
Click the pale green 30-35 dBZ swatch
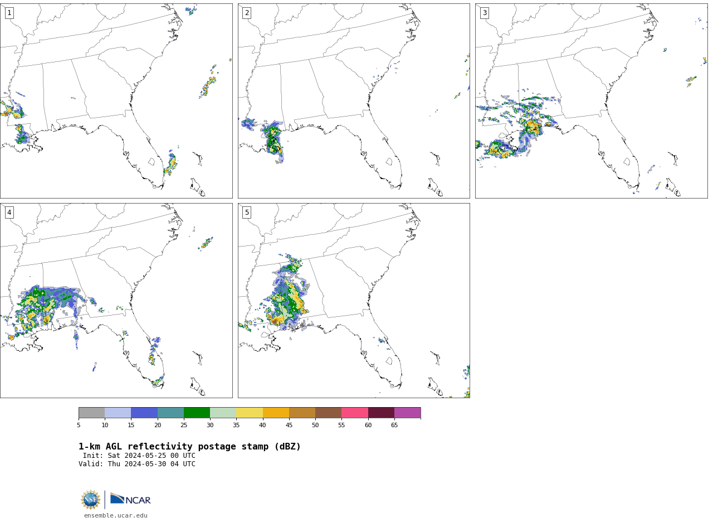(223, 413)
